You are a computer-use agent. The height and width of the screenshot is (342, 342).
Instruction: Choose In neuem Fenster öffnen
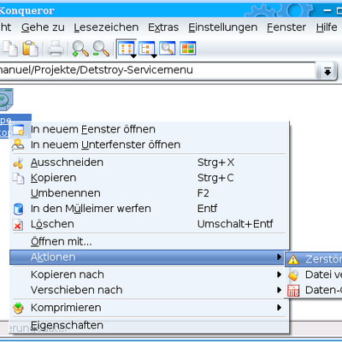tap(150, 129)
